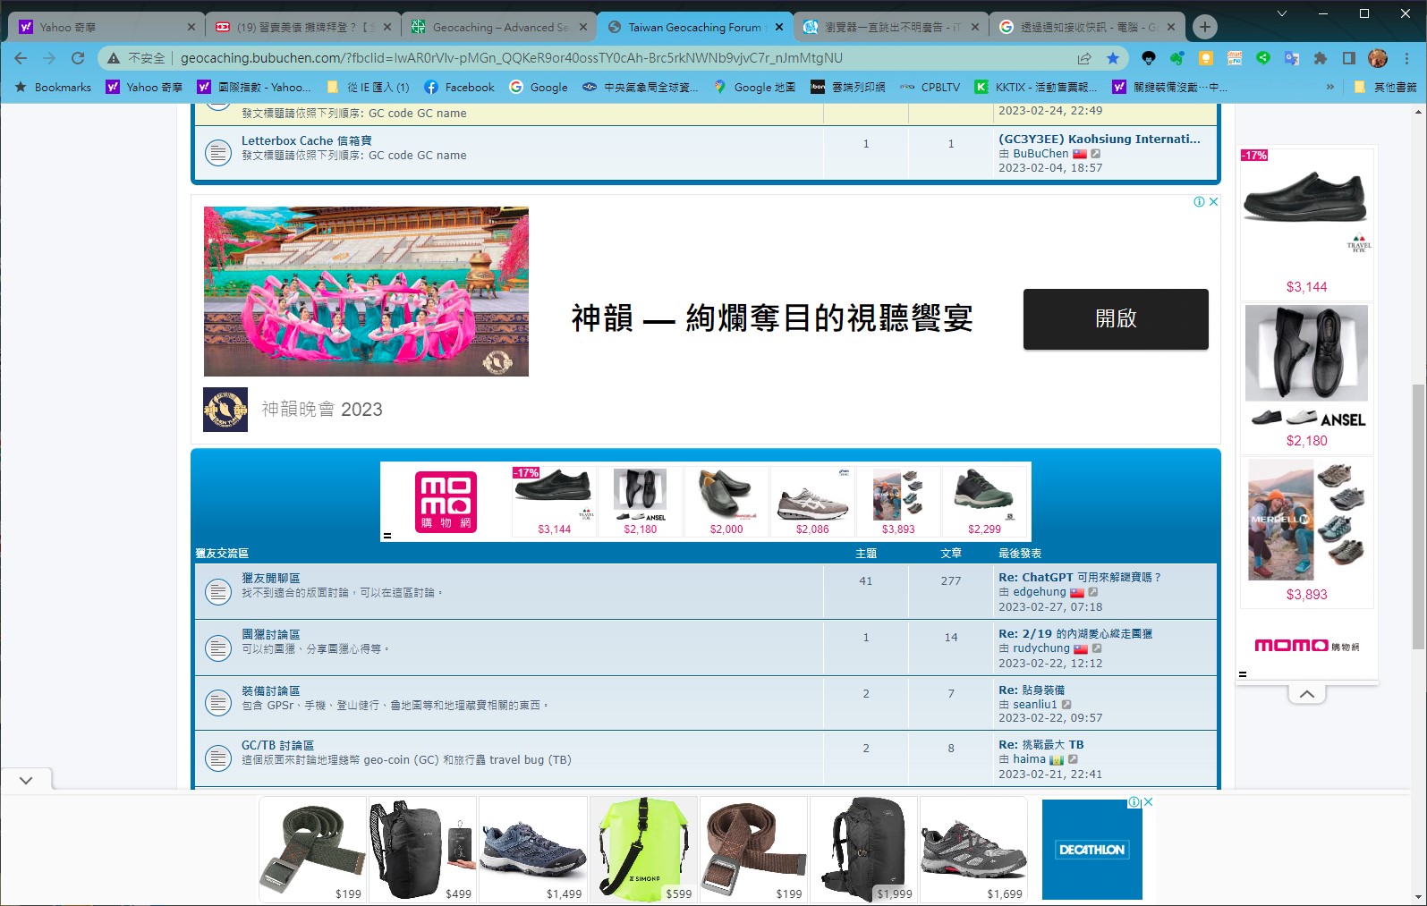Expand the hidden bookmarks overflow chevron
This screenshot has height=906, width=1427.
1329,87
